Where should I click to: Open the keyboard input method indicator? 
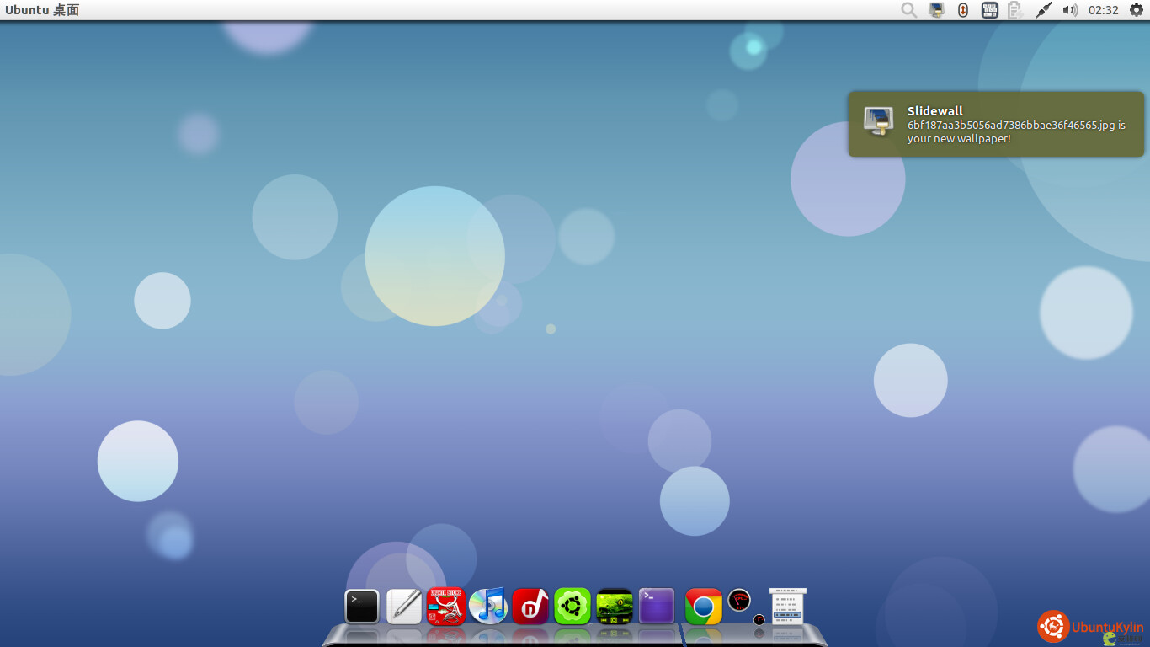click(x=990, y=10)
